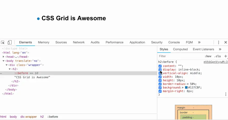This screenshot has height=120, width=228.
Task: Open the Application tab
Action: click(137, 42)
